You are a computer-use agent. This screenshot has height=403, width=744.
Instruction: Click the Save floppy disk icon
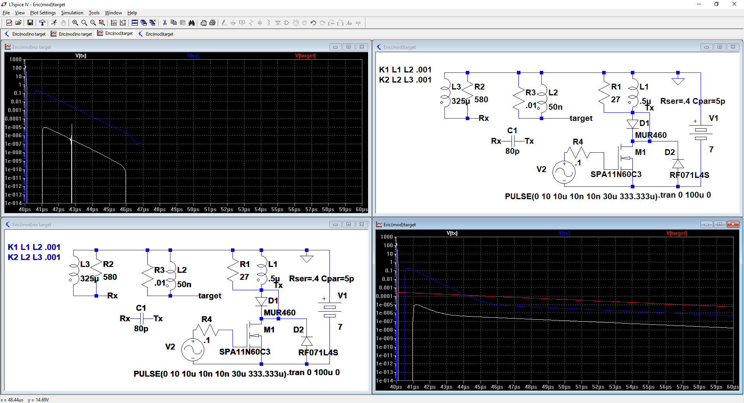30,23
